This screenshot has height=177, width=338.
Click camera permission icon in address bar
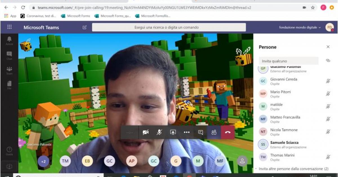[x=304, y=8]
